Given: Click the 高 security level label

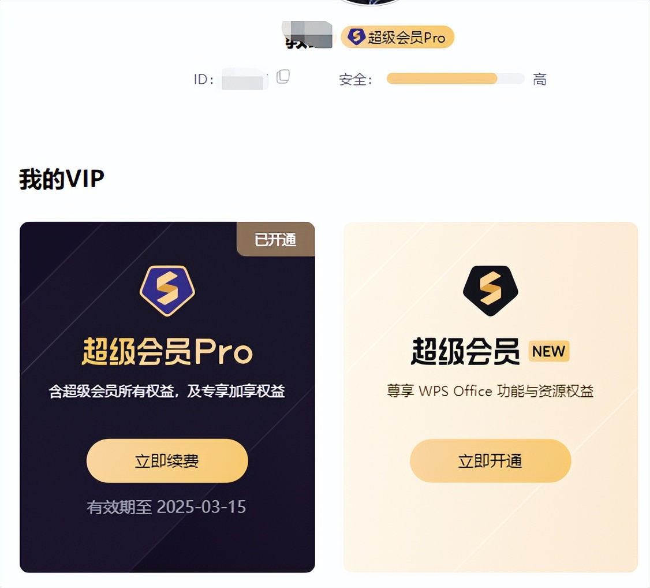Looking at the screenshot, I should pyautogui.click(x=540, y=79).
